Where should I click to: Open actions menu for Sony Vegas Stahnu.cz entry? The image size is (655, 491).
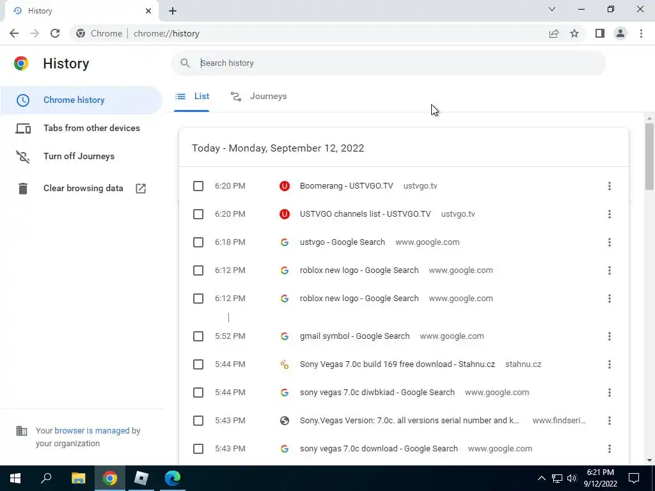coord(610,364)
